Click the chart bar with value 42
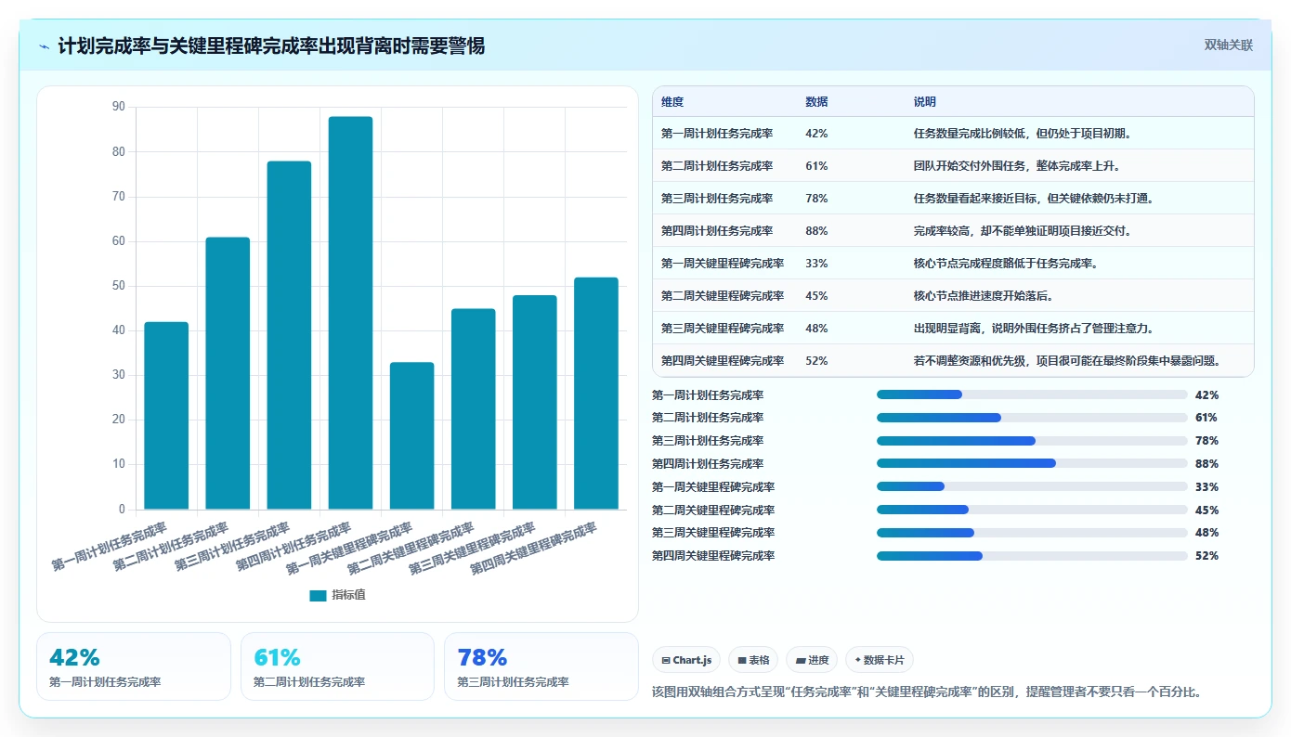 point(166,416)
